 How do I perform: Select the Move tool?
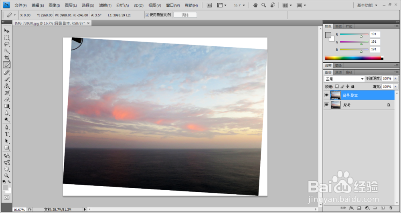pyautogui.click(x=7, y=31)
